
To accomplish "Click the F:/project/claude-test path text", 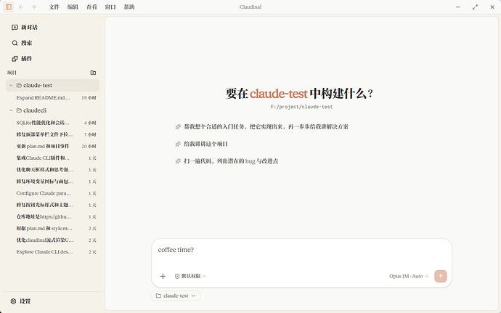I will click(301, 107).
